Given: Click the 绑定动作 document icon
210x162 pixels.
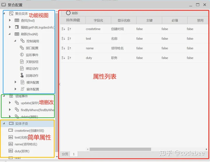Looking at the screenshot, I should [x=22, y=68].
